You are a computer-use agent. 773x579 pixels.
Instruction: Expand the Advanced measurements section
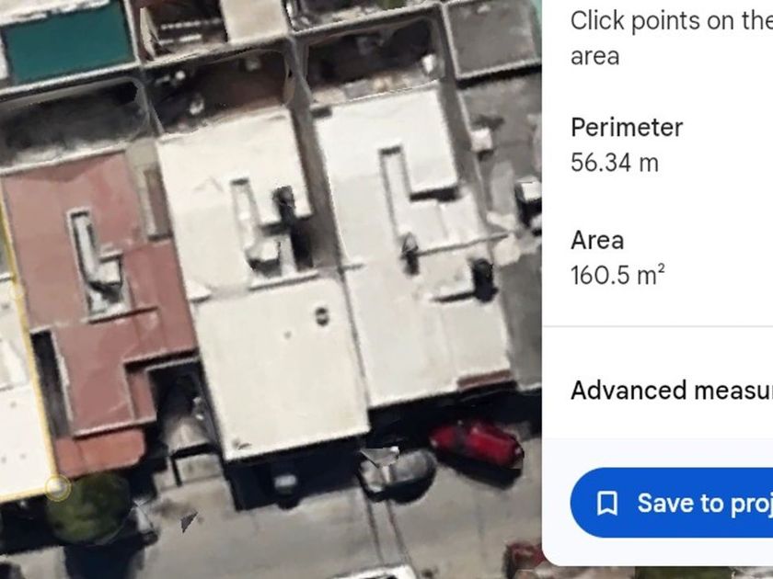click(x=672, y=390)
